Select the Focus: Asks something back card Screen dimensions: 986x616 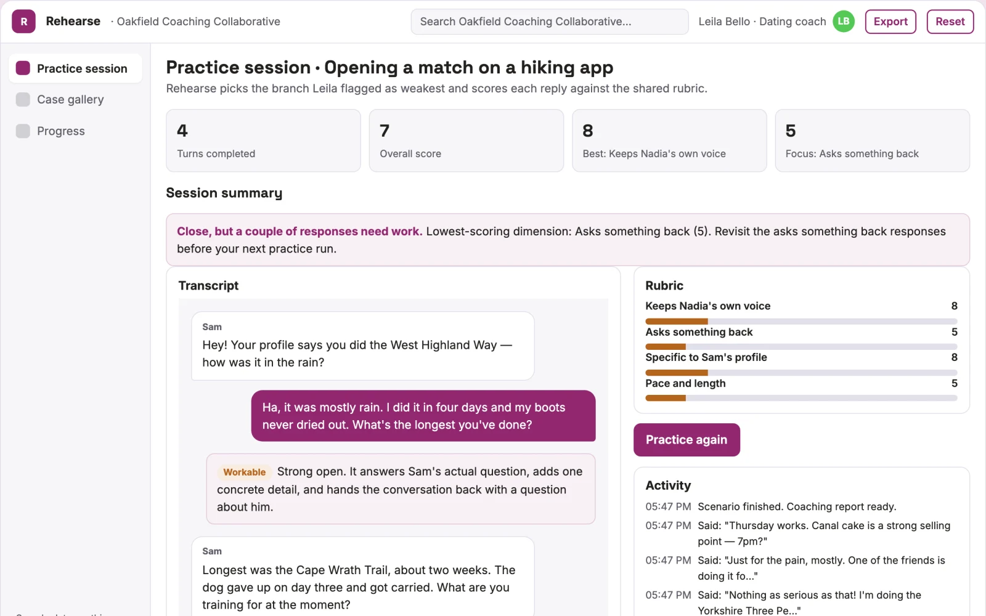coord(873,140)
